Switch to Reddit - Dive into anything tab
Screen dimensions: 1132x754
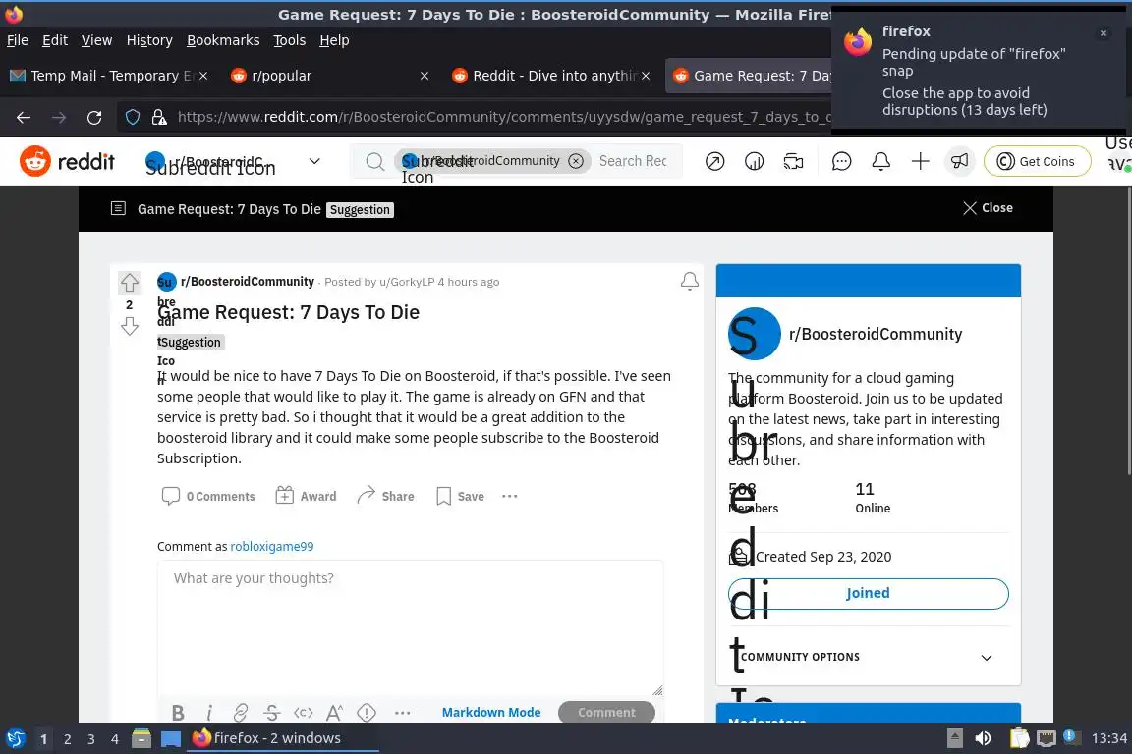coord(546,76)
